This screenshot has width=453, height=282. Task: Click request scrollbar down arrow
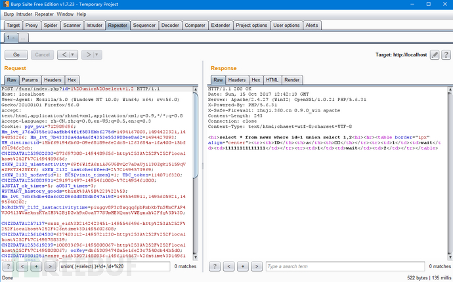coord(196,257)
